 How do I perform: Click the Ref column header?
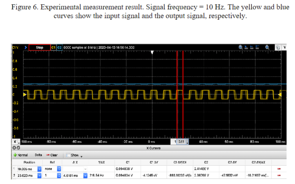[x=52, y=162]
